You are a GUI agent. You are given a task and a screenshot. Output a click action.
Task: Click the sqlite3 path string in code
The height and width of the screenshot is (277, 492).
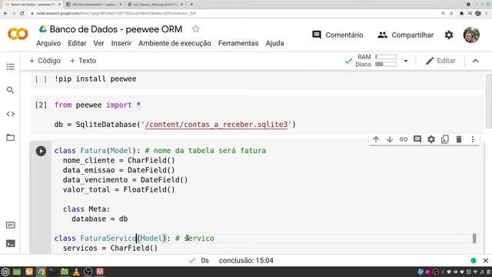click(x=216, y=125)
